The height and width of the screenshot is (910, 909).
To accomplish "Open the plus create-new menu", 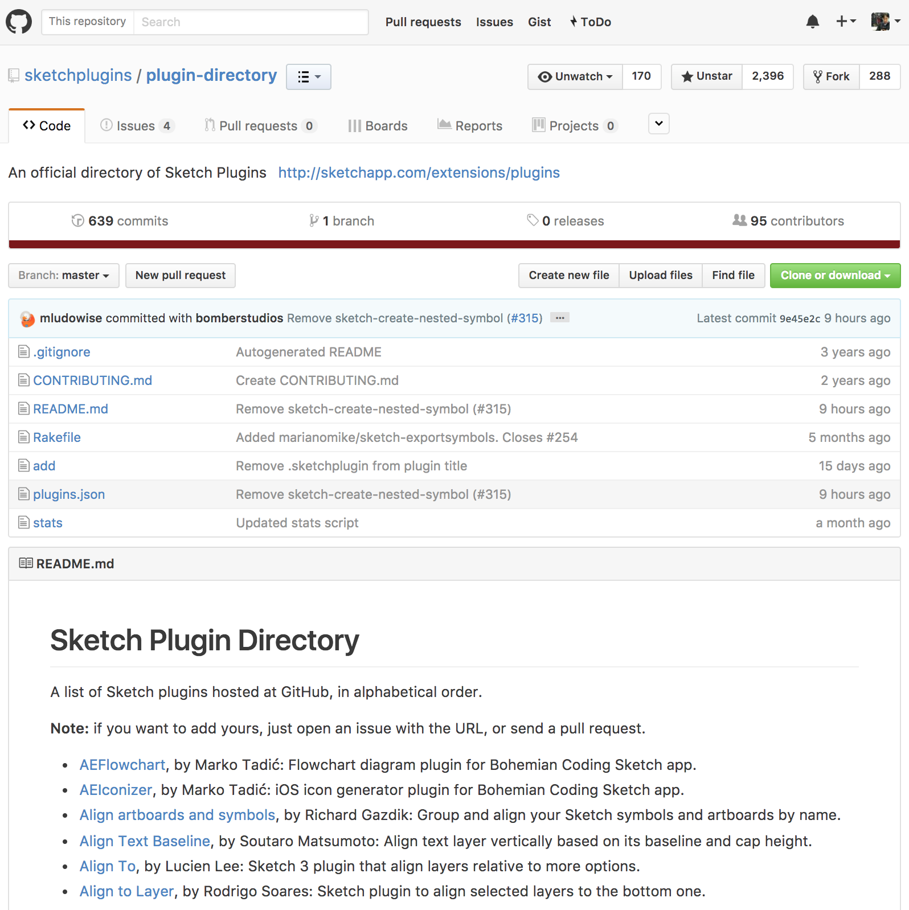I will click(x=846, y=22).
